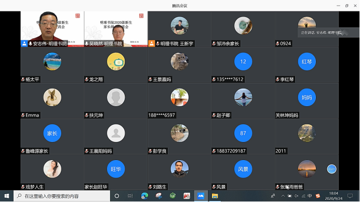Click the microphone icon next to 吴晓然 明理书院
Image resolution: width=360 pixels, height=202 pixels.
pyautogui.click(x=87, y=44)
